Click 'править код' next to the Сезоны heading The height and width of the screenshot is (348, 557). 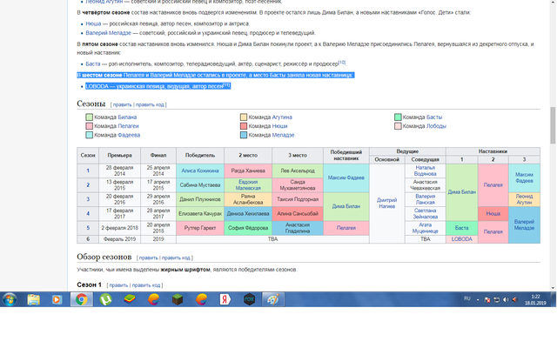(x=150, y=104)
